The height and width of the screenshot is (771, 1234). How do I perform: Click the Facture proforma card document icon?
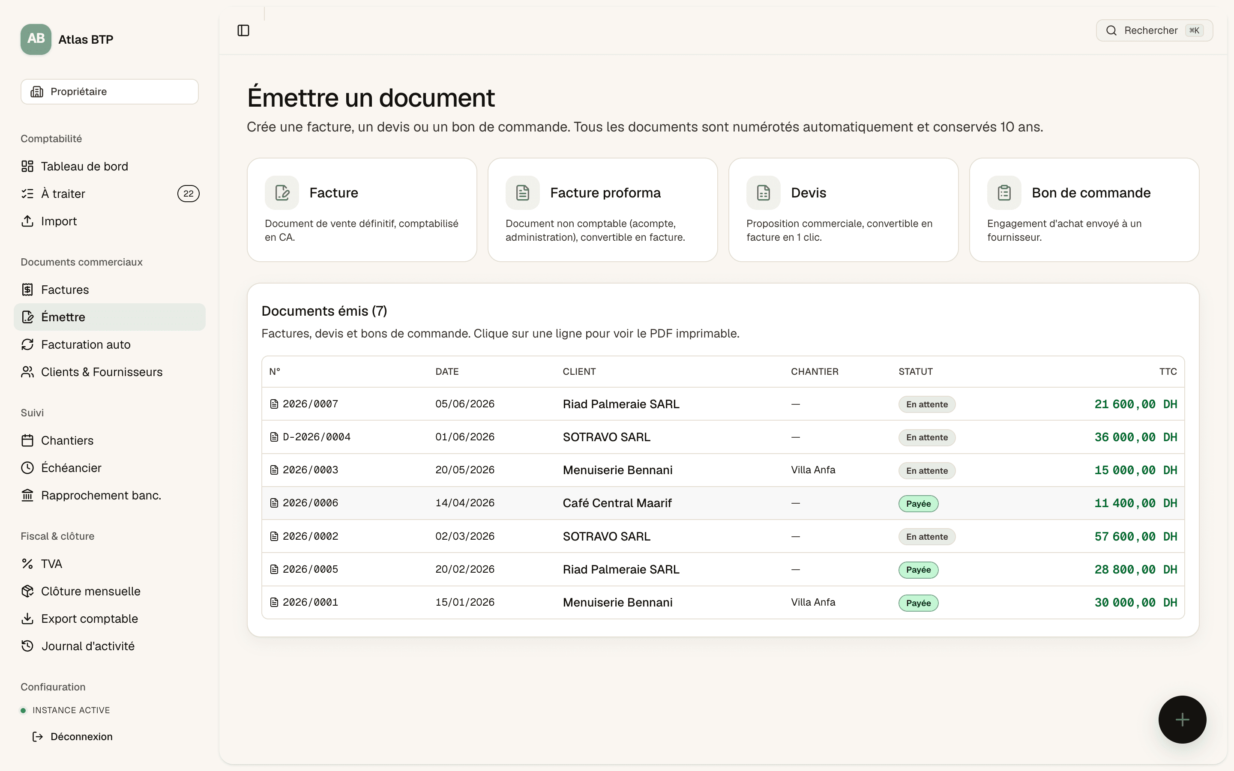[523, 193]
